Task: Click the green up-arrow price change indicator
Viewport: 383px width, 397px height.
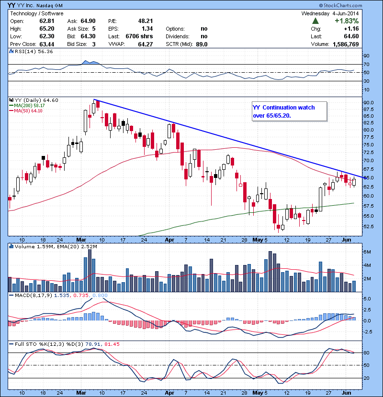Action: [x=315, y=22]
